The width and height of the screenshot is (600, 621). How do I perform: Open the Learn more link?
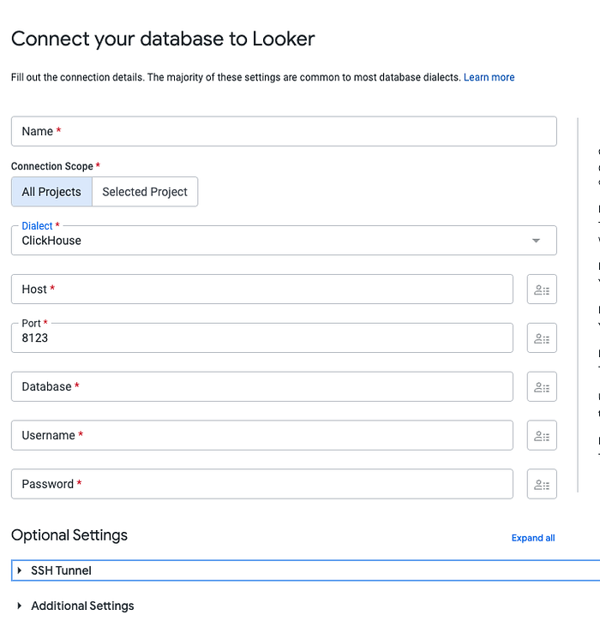click(x=489, y=77)
